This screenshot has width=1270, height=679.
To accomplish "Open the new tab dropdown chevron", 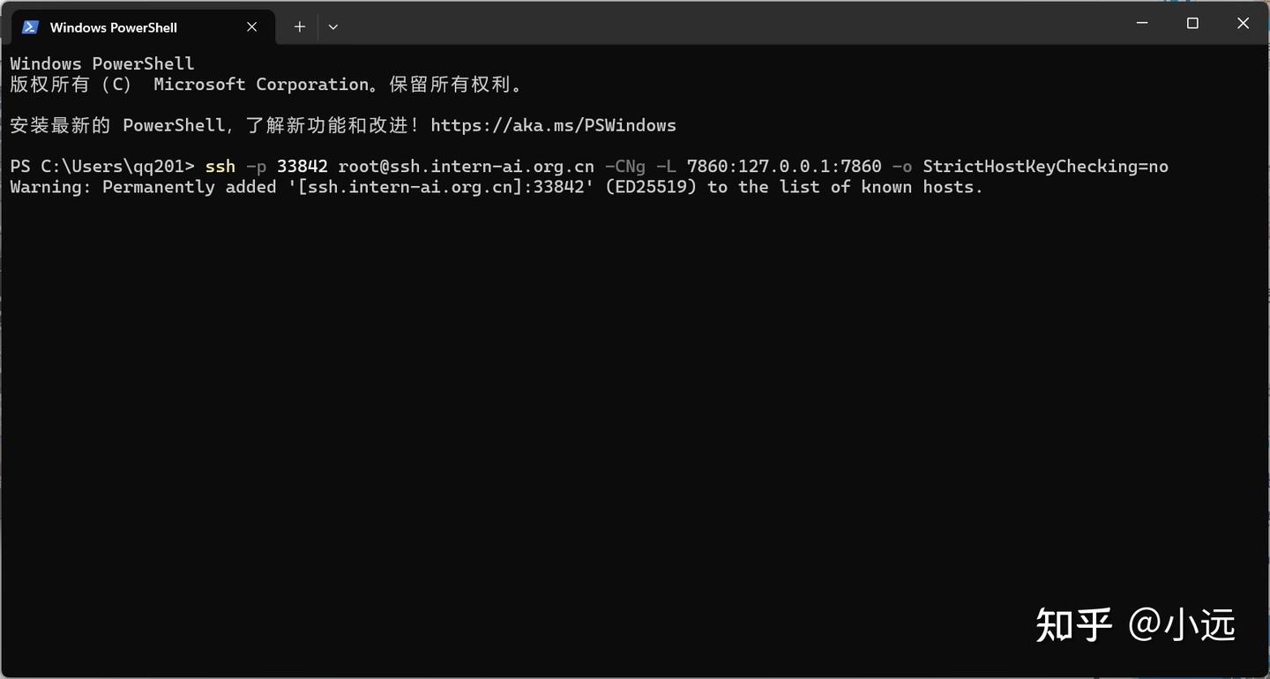I will [x=332, y=26].
